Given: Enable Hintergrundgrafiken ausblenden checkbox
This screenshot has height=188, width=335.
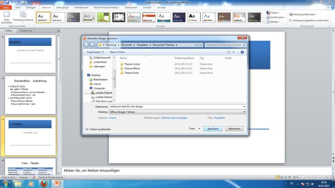Looking at the screenshot, I should pyautogui.click(x=291, y=20).
